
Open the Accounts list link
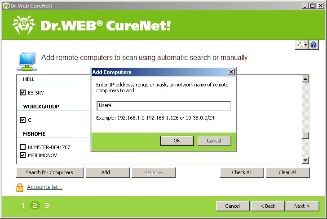pyautogui.click(x=44, y=187)
